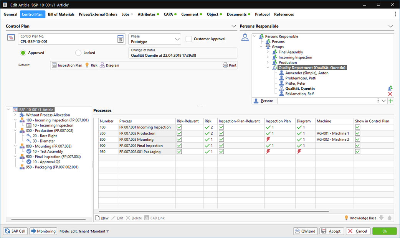
Task: Open the Documents tab
Action: click(236, 14)
